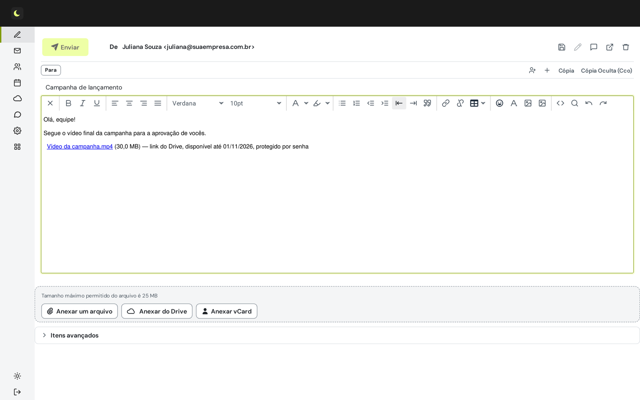This screenshot has width=640, height=400.
Task: Justify the text alignment
Action: pyautogui.click(x=158, y=103)
